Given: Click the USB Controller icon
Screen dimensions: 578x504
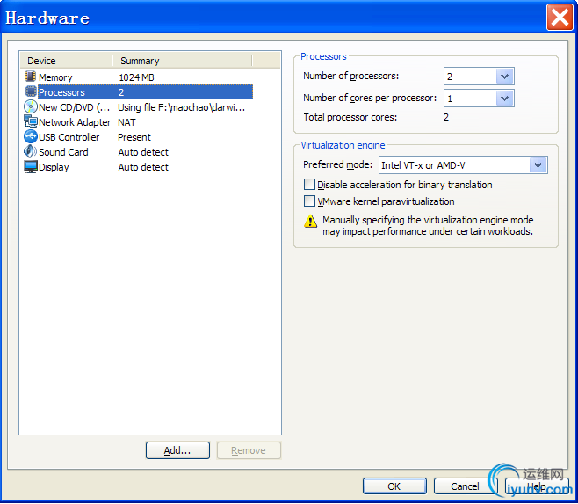Looking at the screenshot, I should (x=31, y=136).
